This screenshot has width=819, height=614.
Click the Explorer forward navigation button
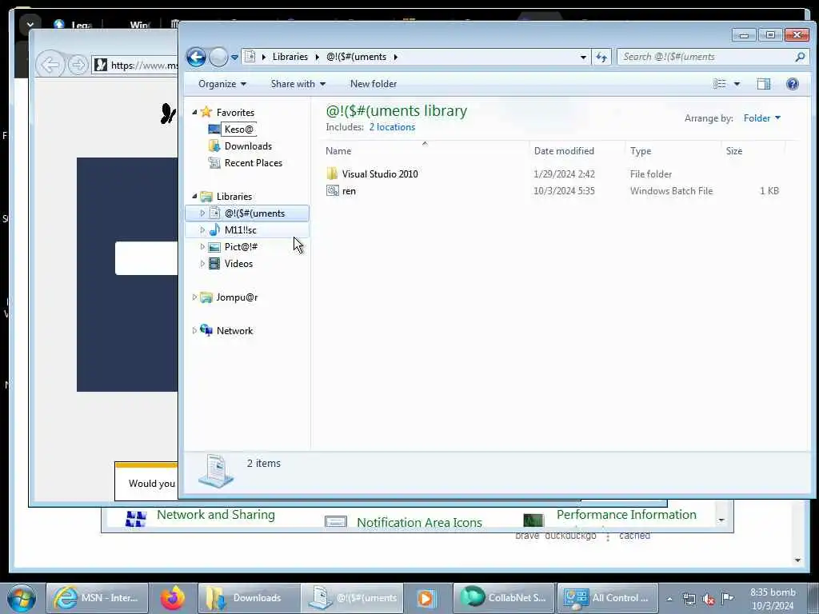[x=218, y=57]
